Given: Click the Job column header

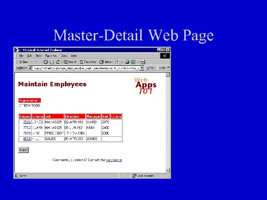Looking at the screenshot, I should (x=54, y=117).
